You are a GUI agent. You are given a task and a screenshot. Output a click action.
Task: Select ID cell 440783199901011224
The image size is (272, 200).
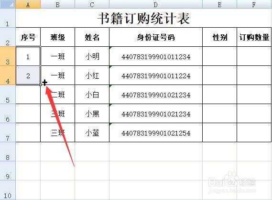156,75
